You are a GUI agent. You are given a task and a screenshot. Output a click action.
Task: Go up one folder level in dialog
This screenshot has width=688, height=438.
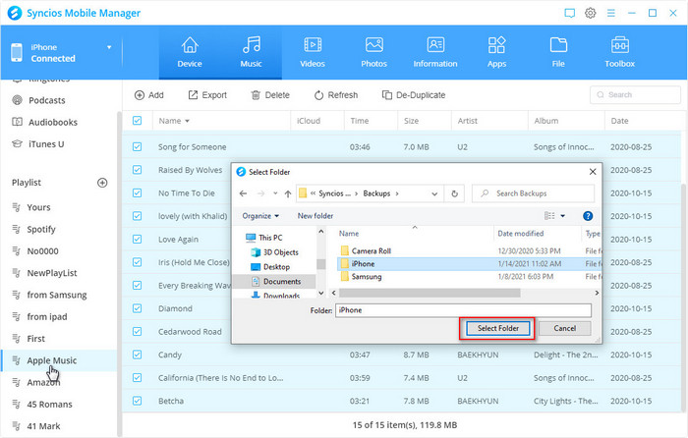coord(288,193)
